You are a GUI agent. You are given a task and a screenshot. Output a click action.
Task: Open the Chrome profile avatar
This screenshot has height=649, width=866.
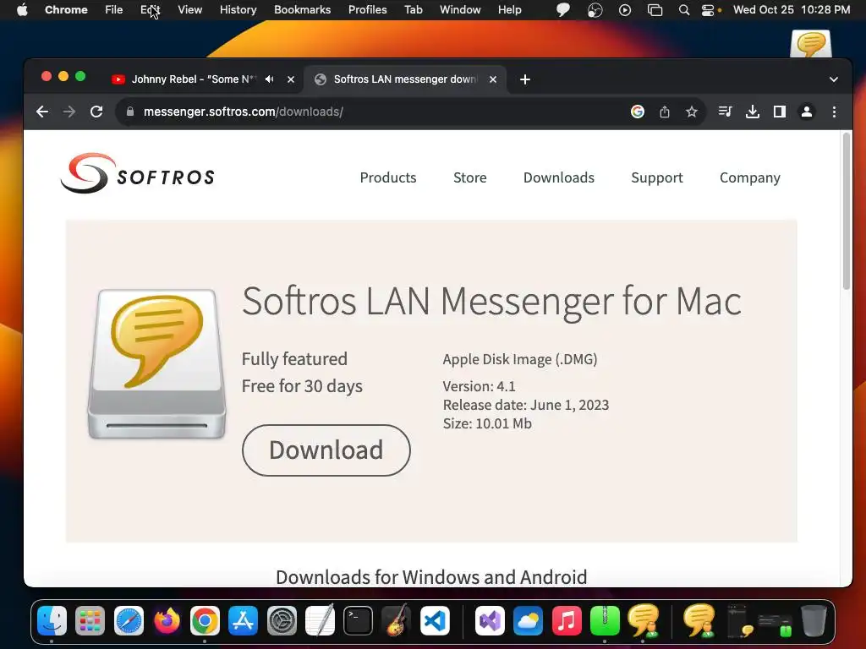806,112
